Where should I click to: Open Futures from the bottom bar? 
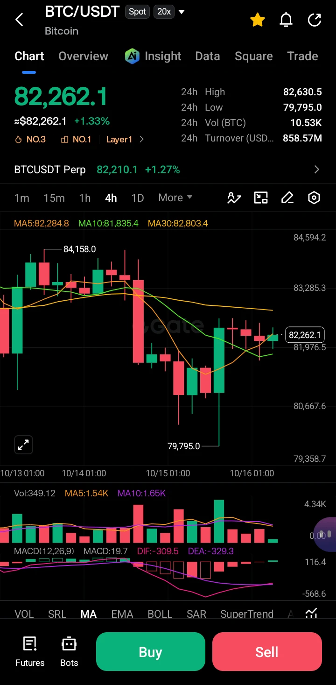click(x=30, y=652)
